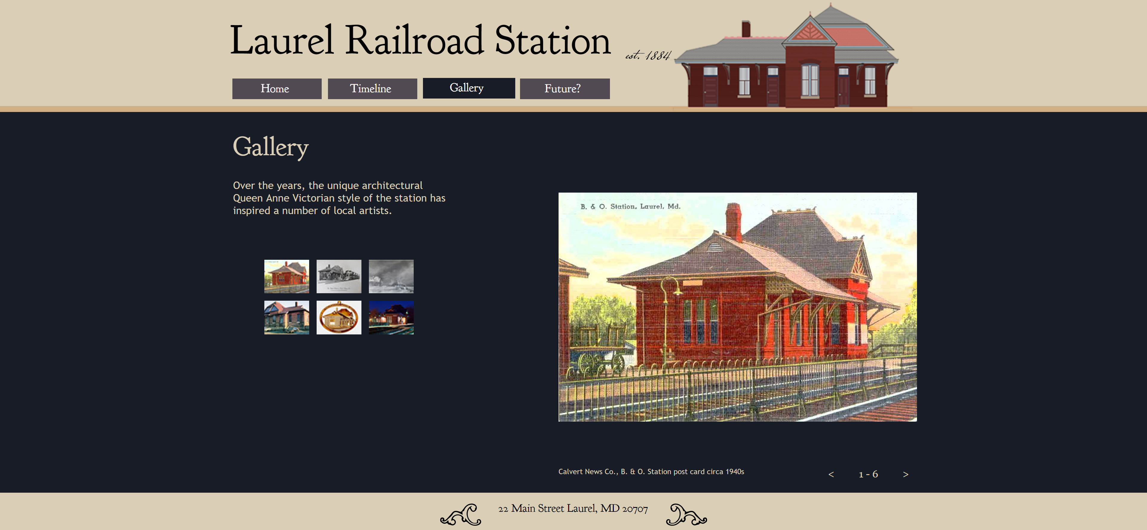Click the 22 Main Street address

tap(573, 509)
